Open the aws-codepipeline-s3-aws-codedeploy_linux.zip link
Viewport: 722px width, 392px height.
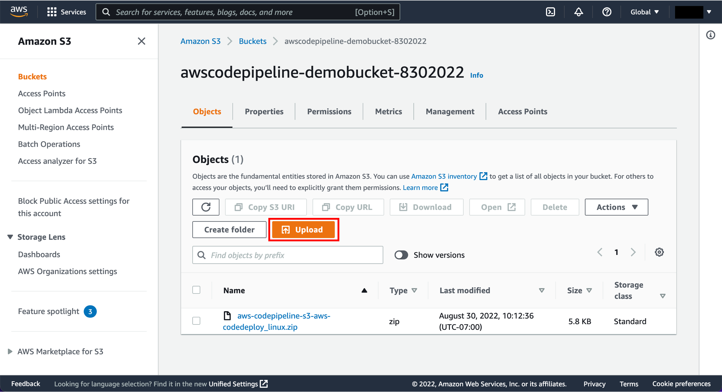coord(277,321)
